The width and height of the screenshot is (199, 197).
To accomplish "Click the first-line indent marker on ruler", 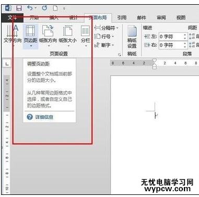I will (154, 61).
